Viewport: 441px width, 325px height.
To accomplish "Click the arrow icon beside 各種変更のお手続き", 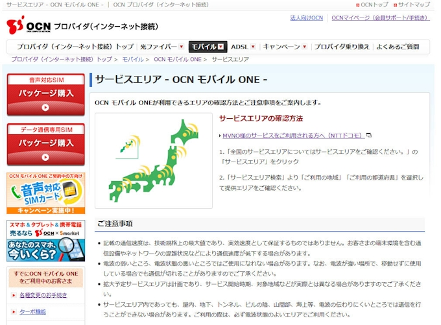I will tap(14, 295).
